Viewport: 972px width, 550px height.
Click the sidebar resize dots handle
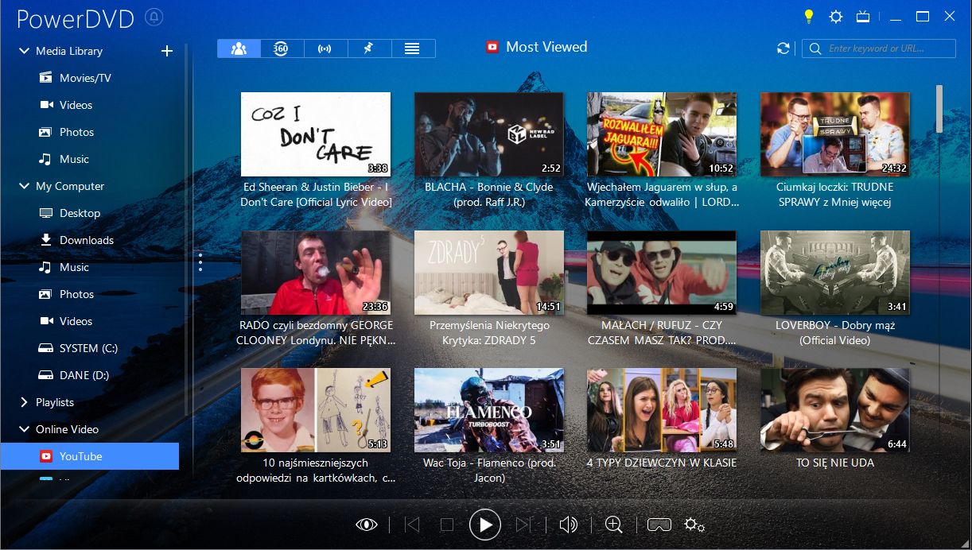[200, 262]
